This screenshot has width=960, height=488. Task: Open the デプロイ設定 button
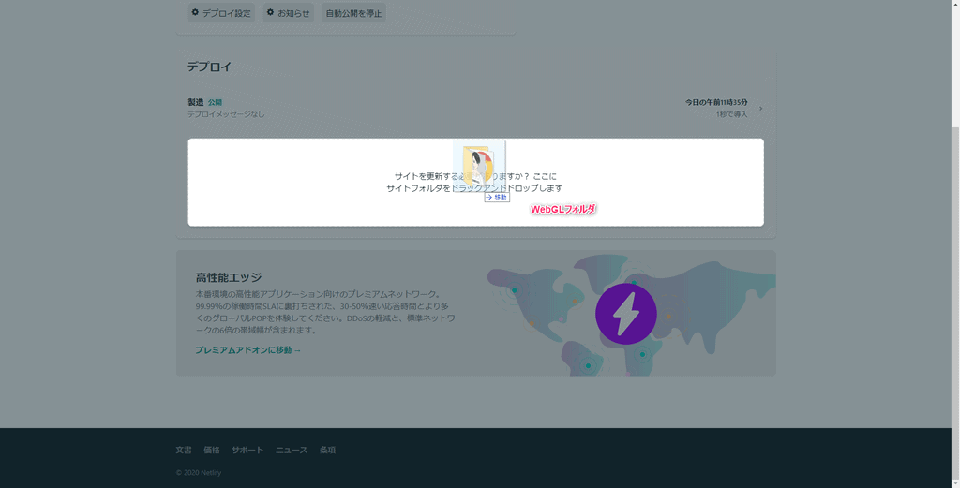221,13
